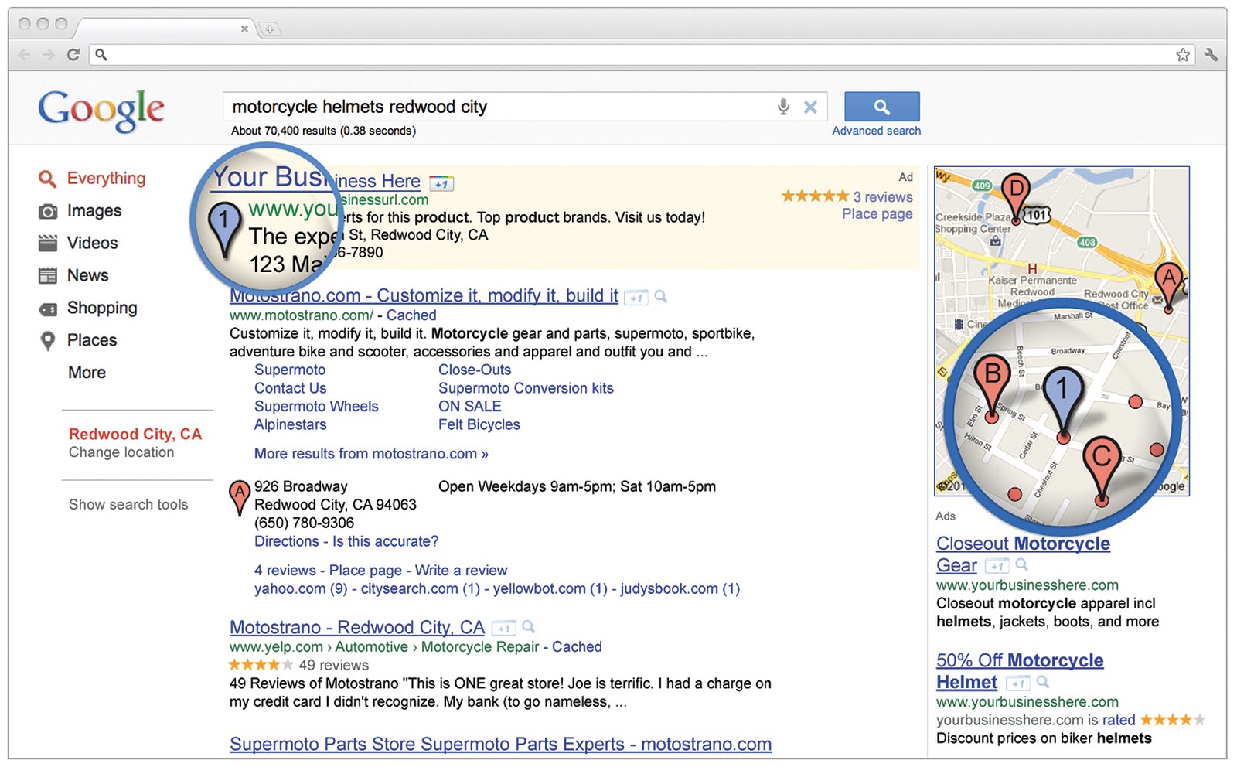Open More results from motostrano.com
The image size is (1237, 767).
[x=371, y=454]
